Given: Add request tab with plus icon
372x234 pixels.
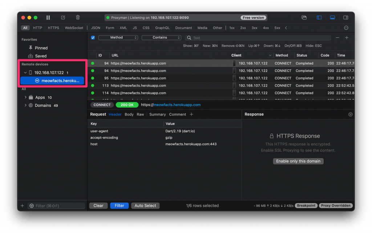Looking at the screenshot, I should pos(191,114).
